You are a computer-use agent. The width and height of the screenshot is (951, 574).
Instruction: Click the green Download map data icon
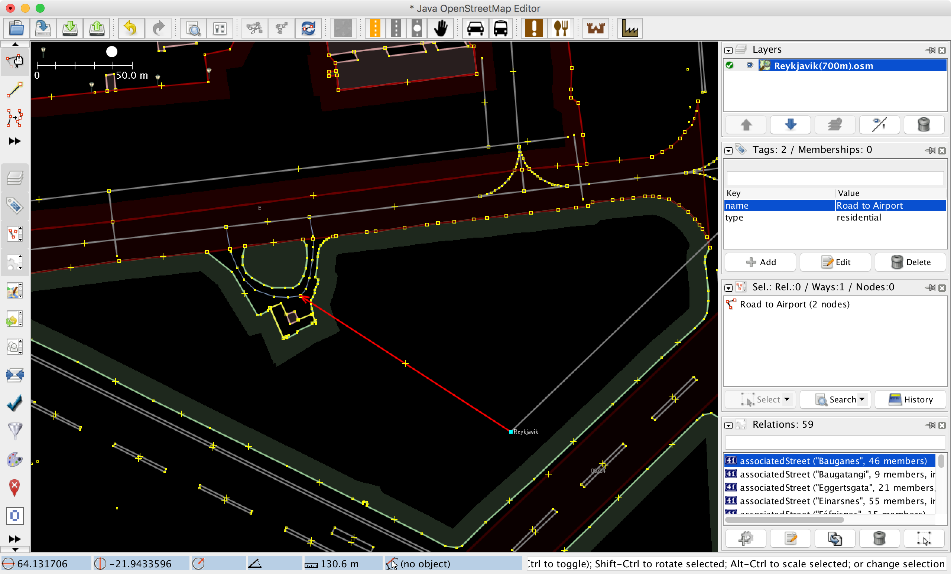tap(70, 28)
